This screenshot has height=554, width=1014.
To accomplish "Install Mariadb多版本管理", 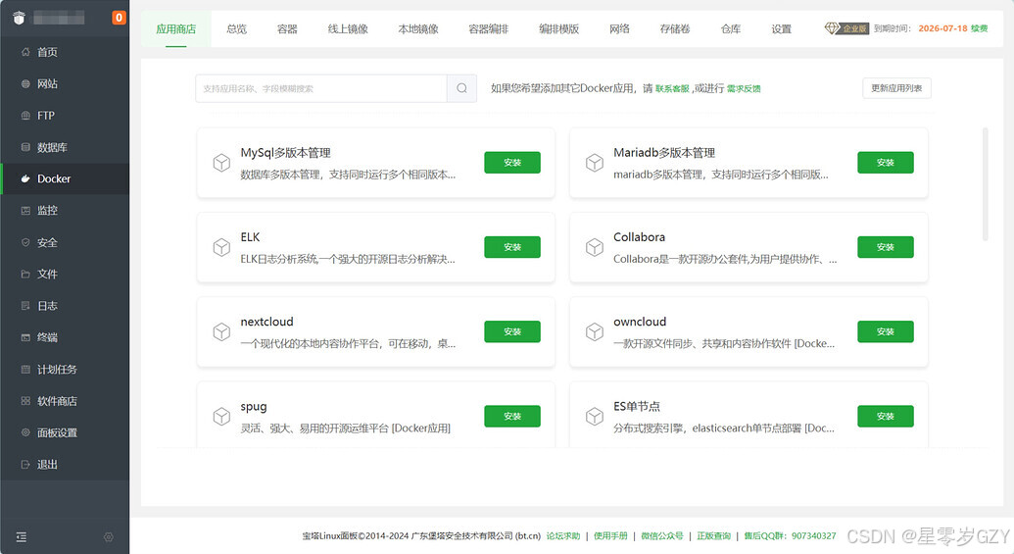I will 886,163.
